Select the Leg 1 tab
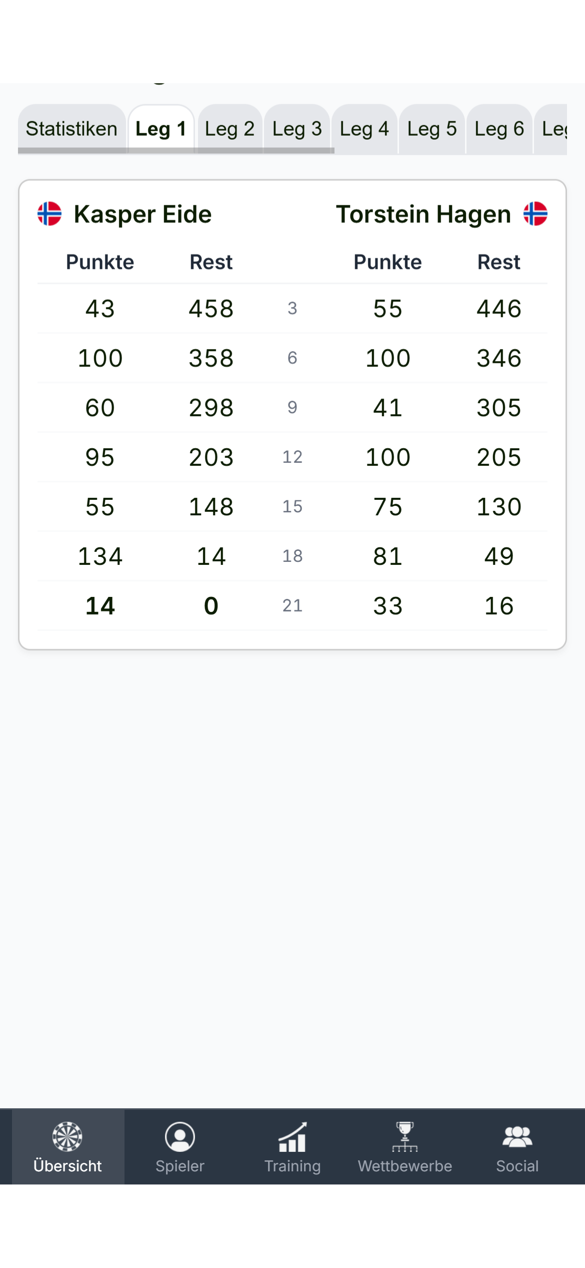Screen dimensions: 585x1268 [161, 129]
